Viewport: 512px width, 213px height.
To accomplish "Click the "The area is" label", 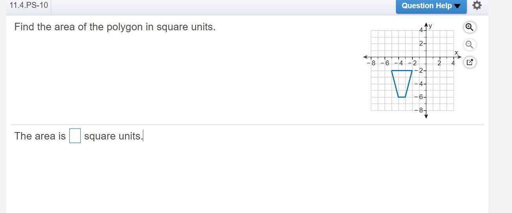I will 40,136.
